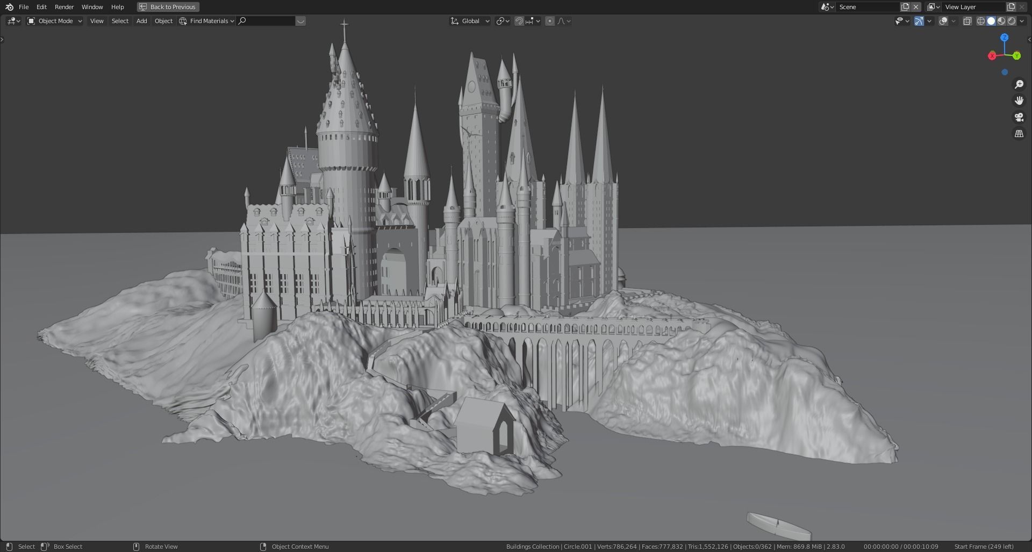1032x552 pixels.
Task: Toggle perspective/orthographic grid icon
Action: (1019, 133)
